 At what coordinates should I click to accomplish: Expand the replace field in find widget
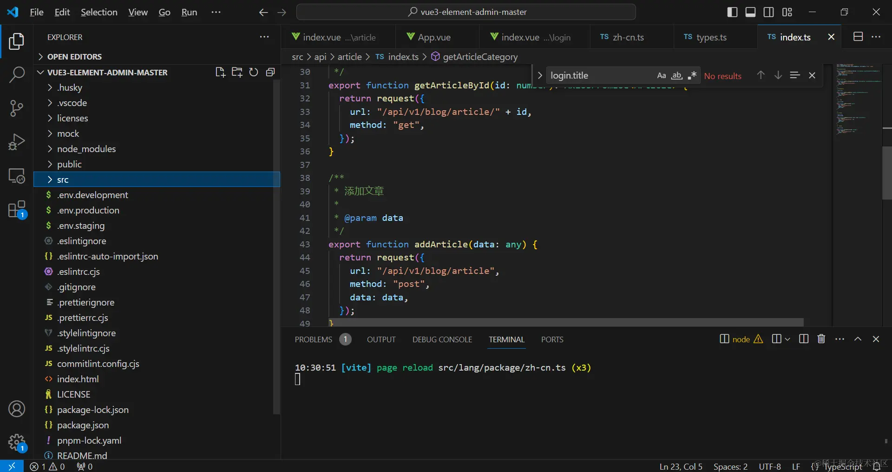tap(539, 75)
